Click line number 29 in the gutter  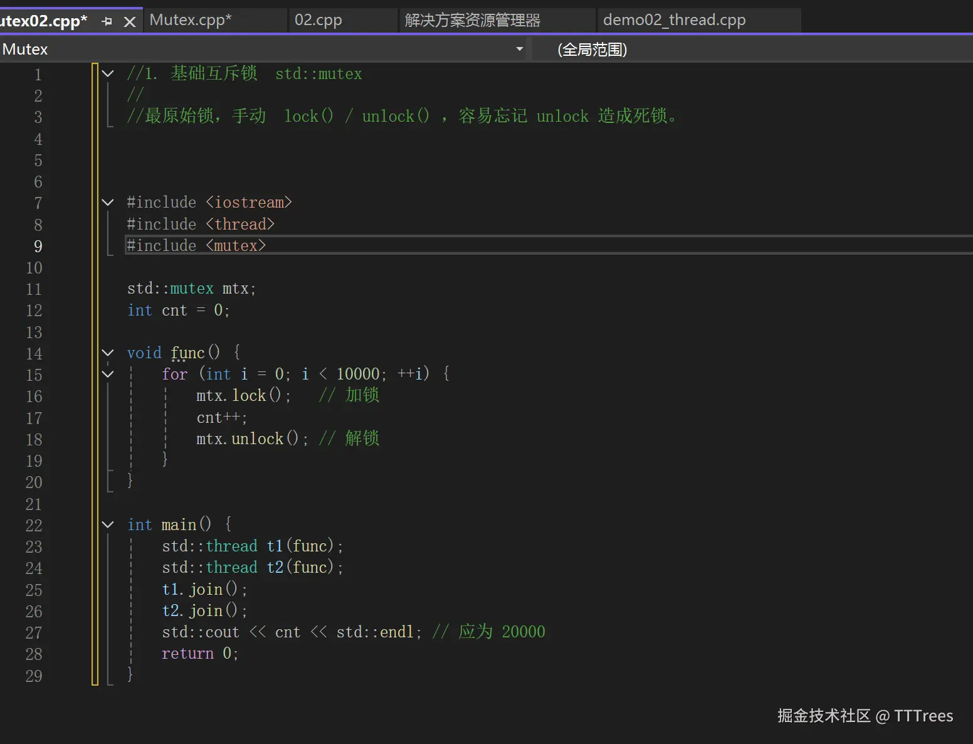[34, 676]
